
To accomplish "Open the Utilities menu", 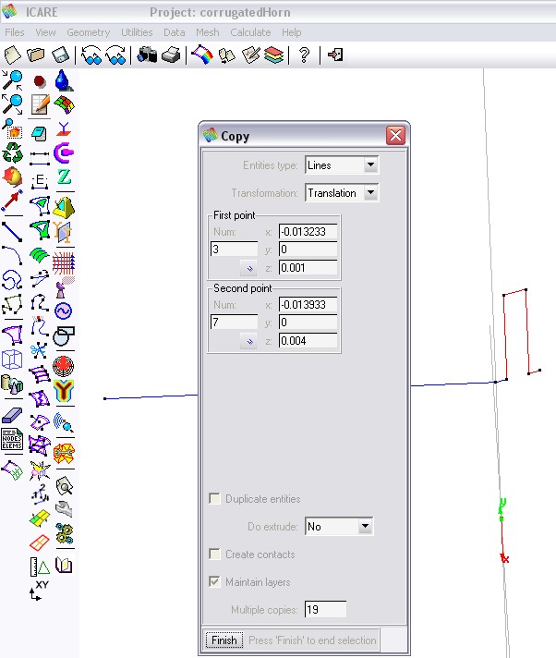I will point(137,32).
